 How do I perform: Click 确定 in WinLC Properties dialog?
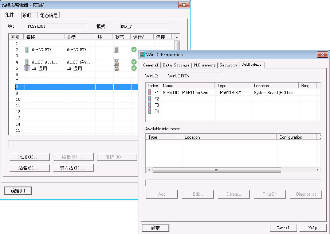pyautogui.click(x=156, y=228)
